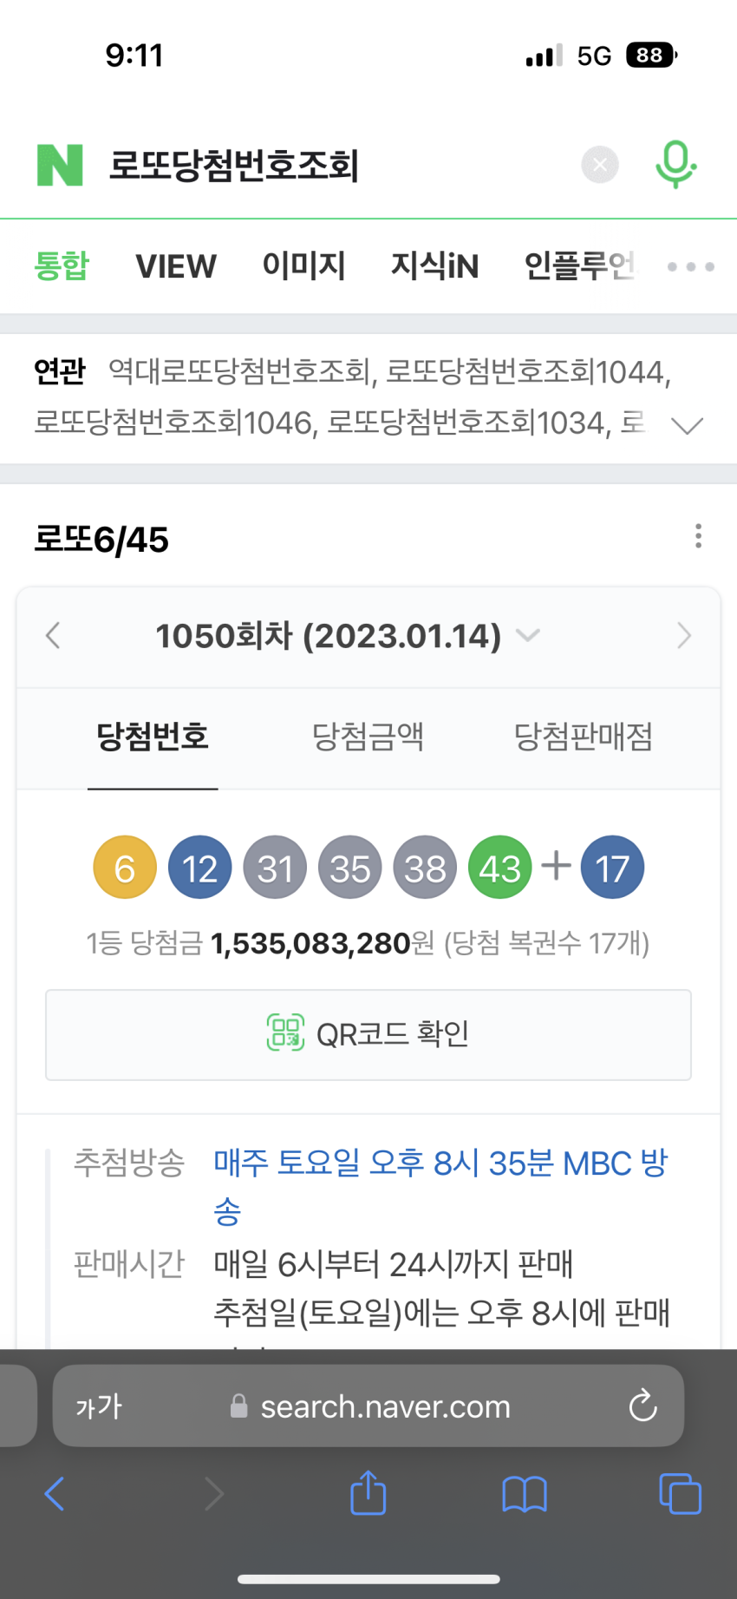The height and width of the screenshot is (1599, 737).
Task: Tap the green Naver N logo
Action: click(60, 165)
